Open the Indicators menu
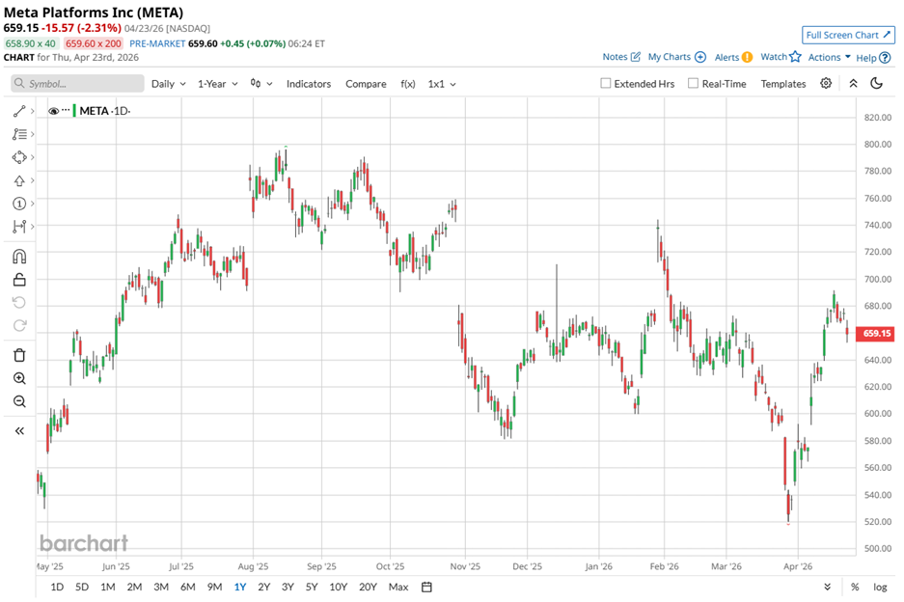Viewport: 904px width, 602px height. tap(308, 84)
